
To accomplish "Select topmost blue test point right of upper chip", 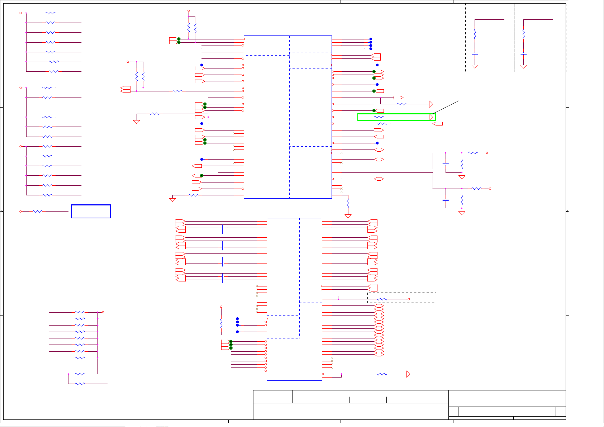I will click(371, 39).
